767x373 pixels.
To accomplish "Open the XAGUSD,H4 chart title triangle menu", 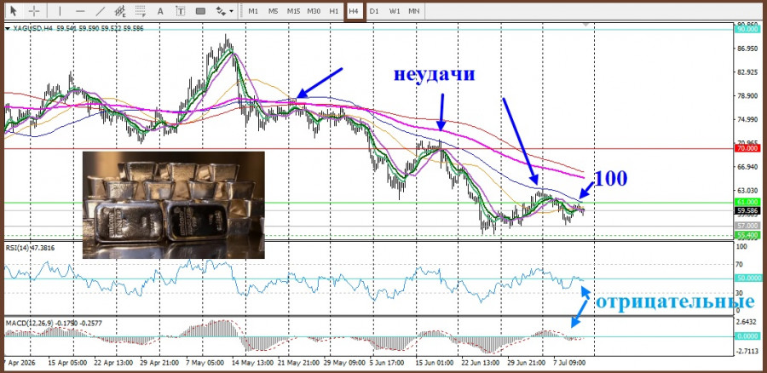I will tap(8, 29).
